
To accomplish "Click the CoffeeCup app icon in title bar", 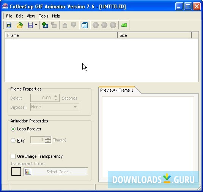I will click(x=5, y=6).
